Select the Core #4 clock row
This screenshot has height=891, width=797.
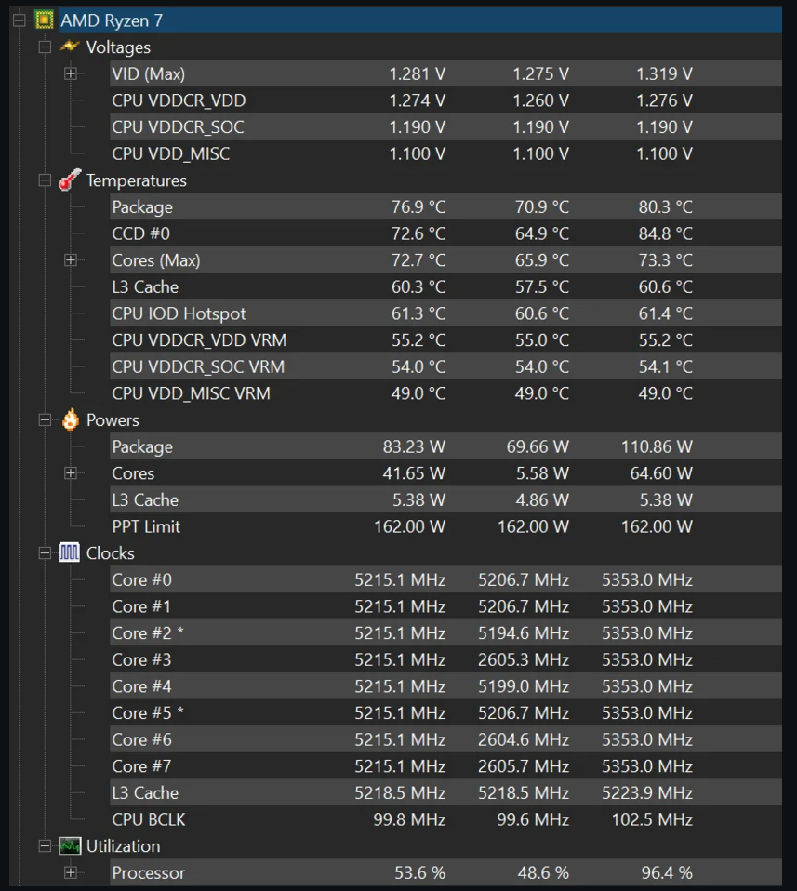[445, 686]
